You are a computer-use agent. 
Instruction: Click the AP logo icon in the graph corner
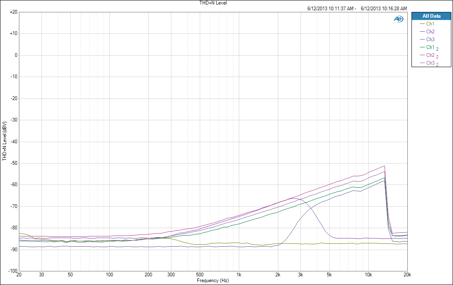coord(399,19)
